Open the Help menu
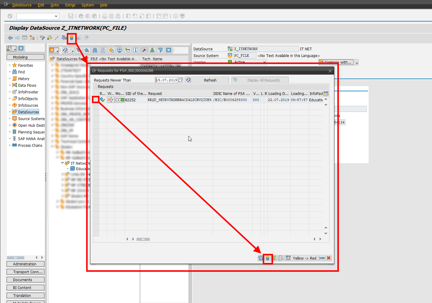 [104, 5]
